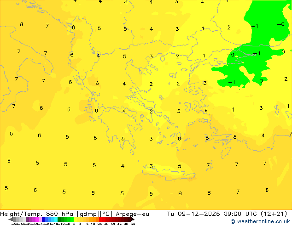Click the dark right arrow of the legend
The height and width of the screenshot is (225, 292).
point(133,219)
